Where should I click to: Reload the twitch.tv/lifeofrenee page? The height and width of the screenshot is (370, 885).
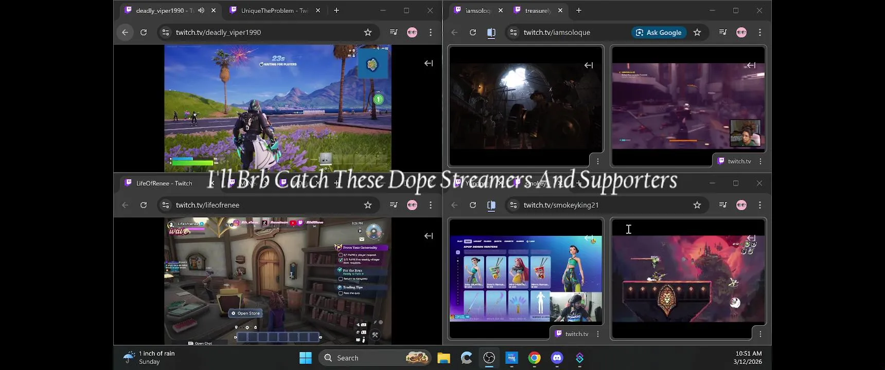144,205
